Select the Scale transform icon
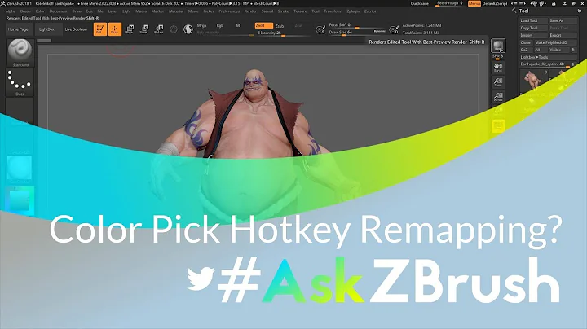 pyautogui.click(x=143, y=29)
